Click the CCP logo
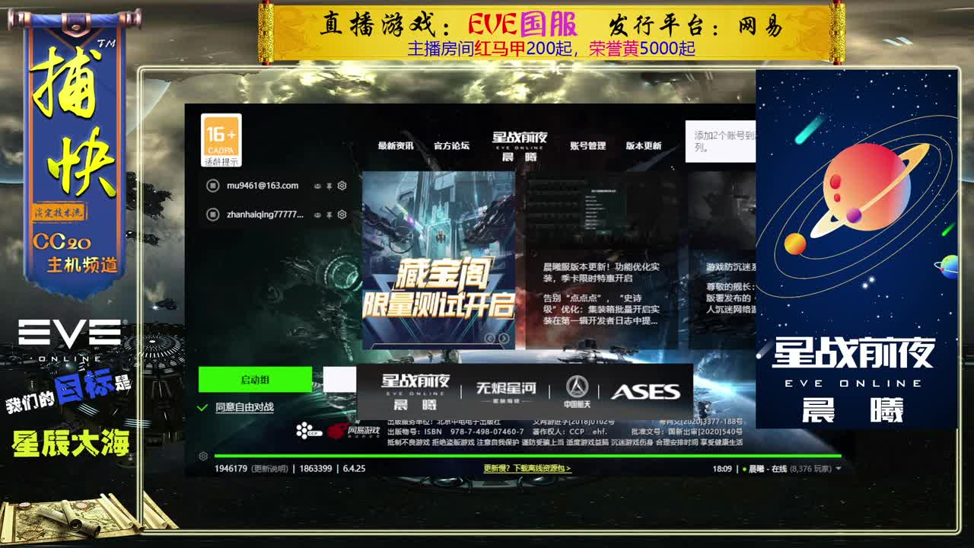The width and height of the screenshot is (974, 548). [x=309, y=431]
